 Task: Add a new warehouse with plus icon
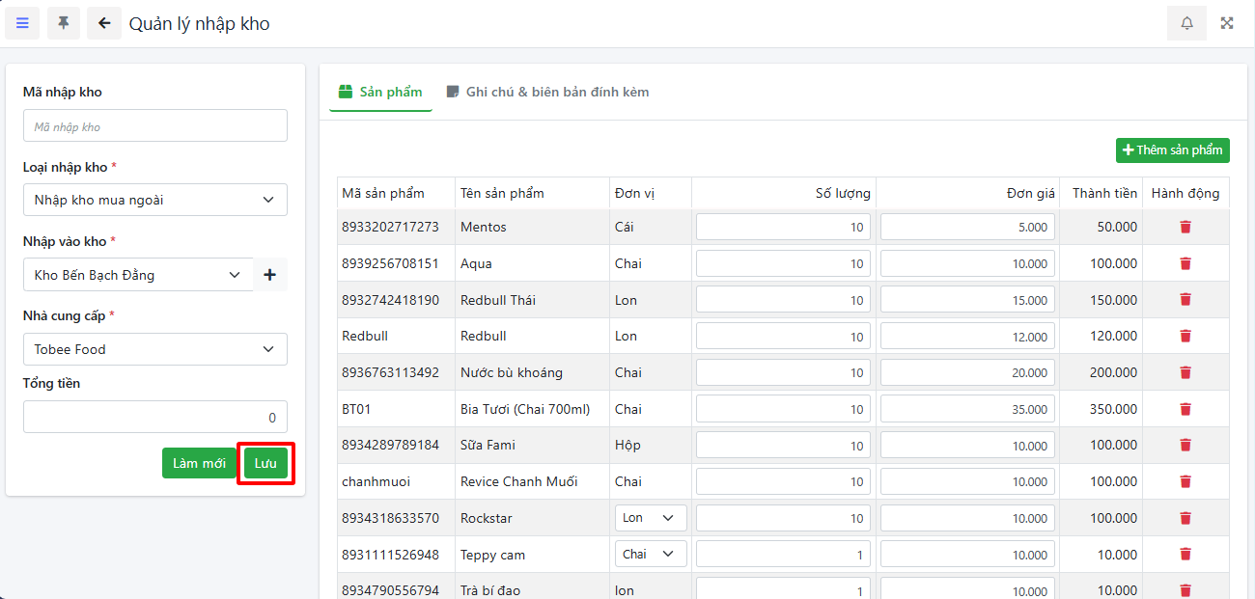[x=269, y=275]
